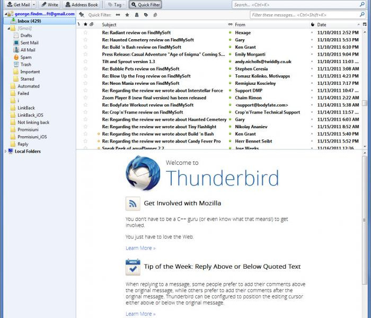Filter messages with attachments
The width and height of the screenshot is (371, 318).
pyautogui.click(x=155, y=15)
